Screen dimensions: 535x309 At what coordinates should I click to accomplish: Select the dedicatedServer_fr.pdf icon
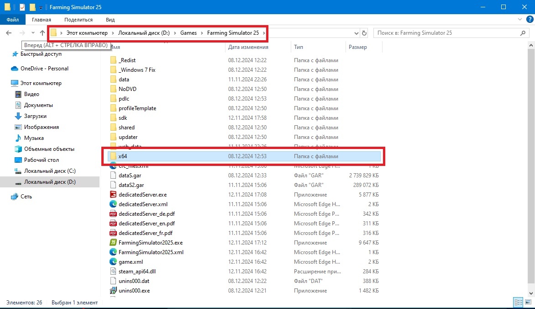[113, 233]
